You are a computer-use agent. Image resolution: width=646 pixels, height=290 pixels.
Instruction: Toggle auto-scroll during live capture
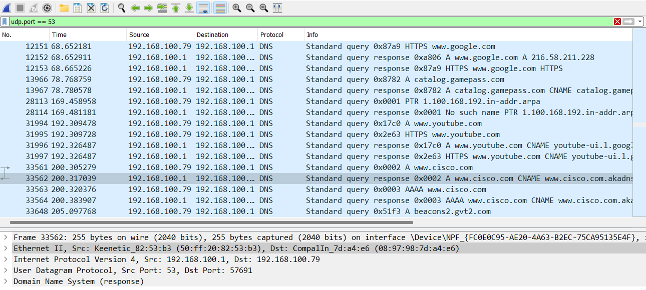pos(203,8)
